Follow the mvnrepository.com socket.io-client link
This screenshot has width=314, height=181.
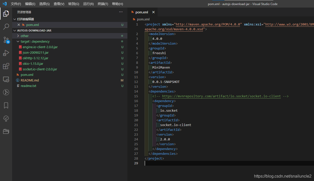[x=221, y=96]
